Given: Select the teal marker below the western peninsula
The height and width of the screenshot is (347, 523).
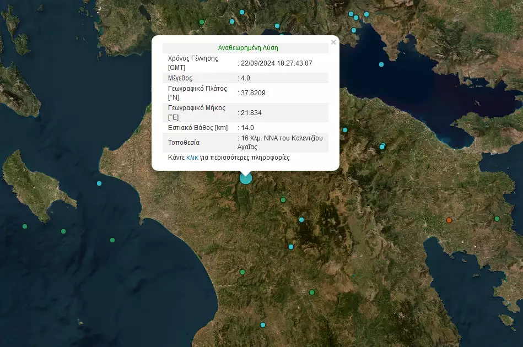Looking at the screenshot, I should tap(112, 239).
